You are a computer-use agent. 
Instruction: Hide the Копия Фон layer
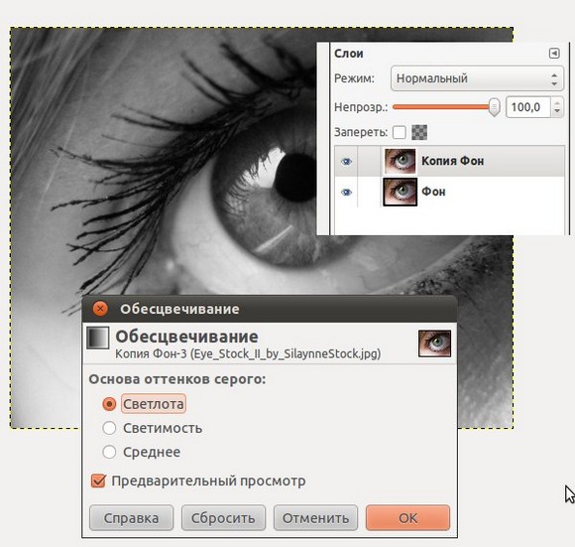346,162
